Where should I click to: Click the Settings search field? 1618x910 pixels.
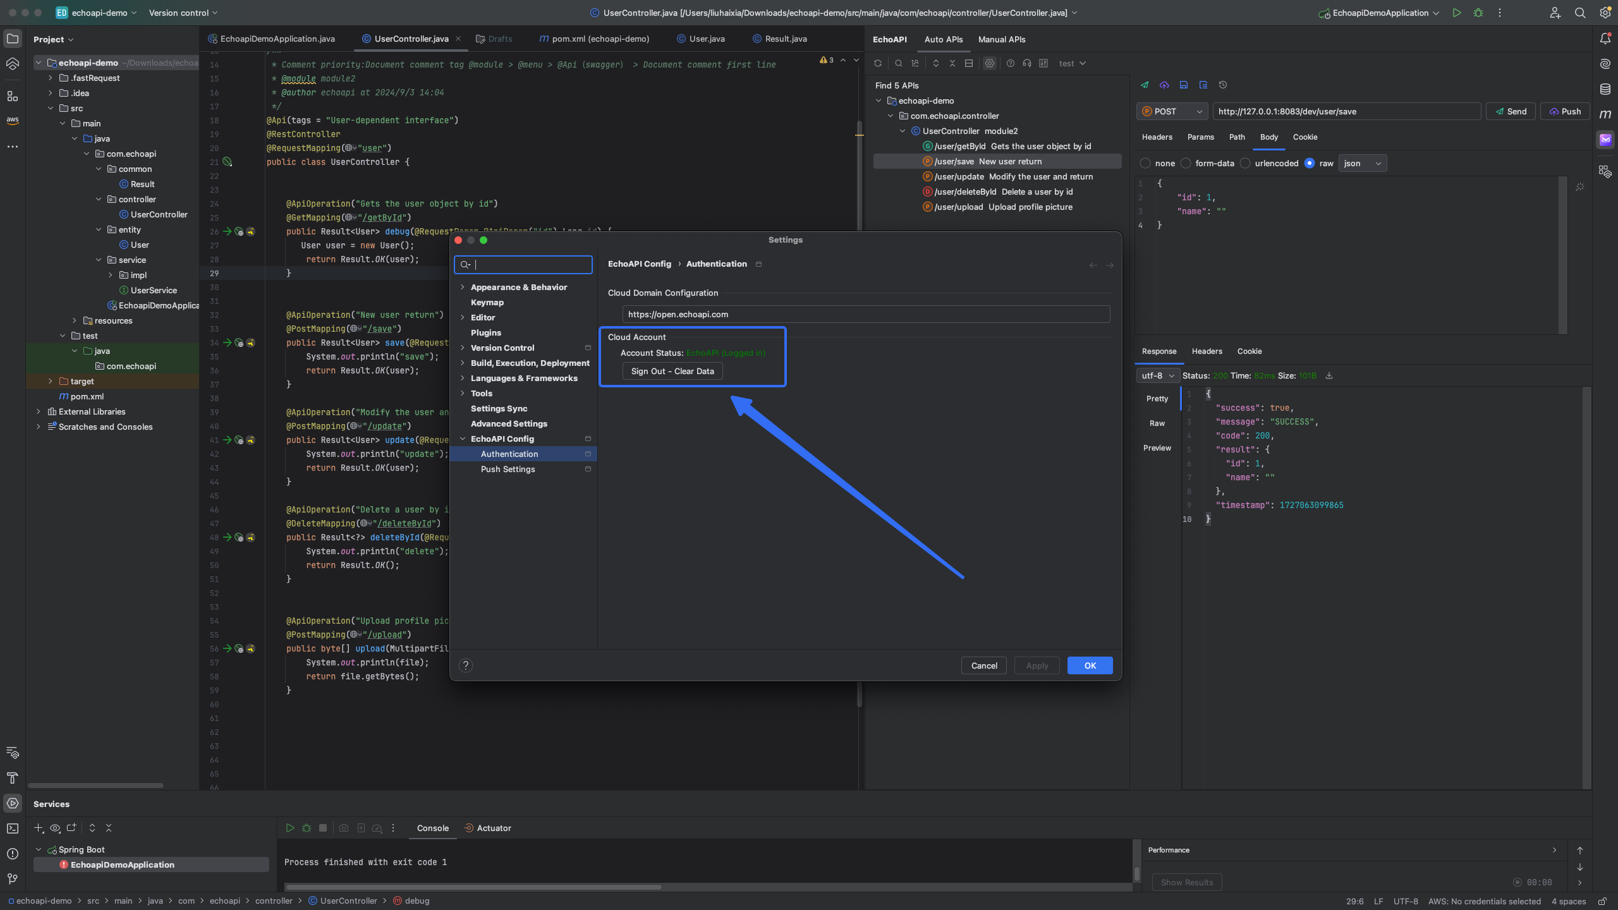pyautogui.click(x=523, y=265)
